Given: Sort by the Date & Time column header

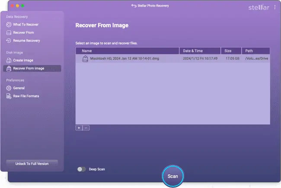Looking at the screenshot, I should click(x=200, y=51).
